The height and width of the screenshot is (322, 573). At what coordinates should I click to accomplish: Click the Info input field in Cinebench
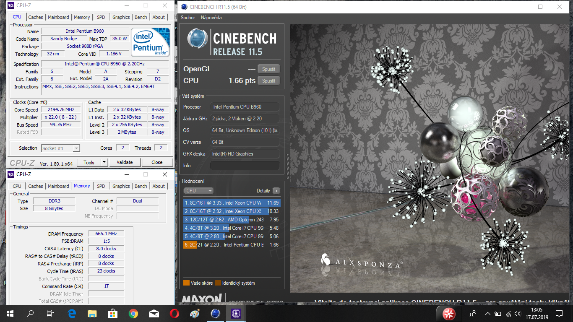[x=245, y=166]
